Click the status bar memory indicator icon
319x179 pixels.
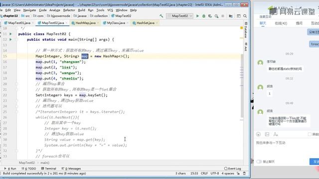tap(245, 174)
